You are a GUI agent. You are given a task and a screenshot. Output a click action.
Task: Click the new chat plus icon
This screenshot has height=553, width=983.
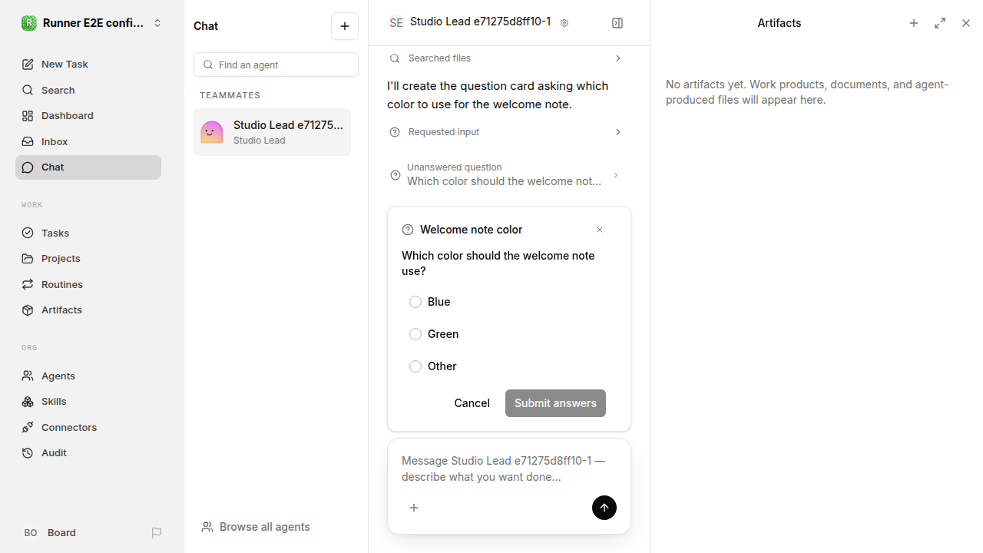pos(345,26)
